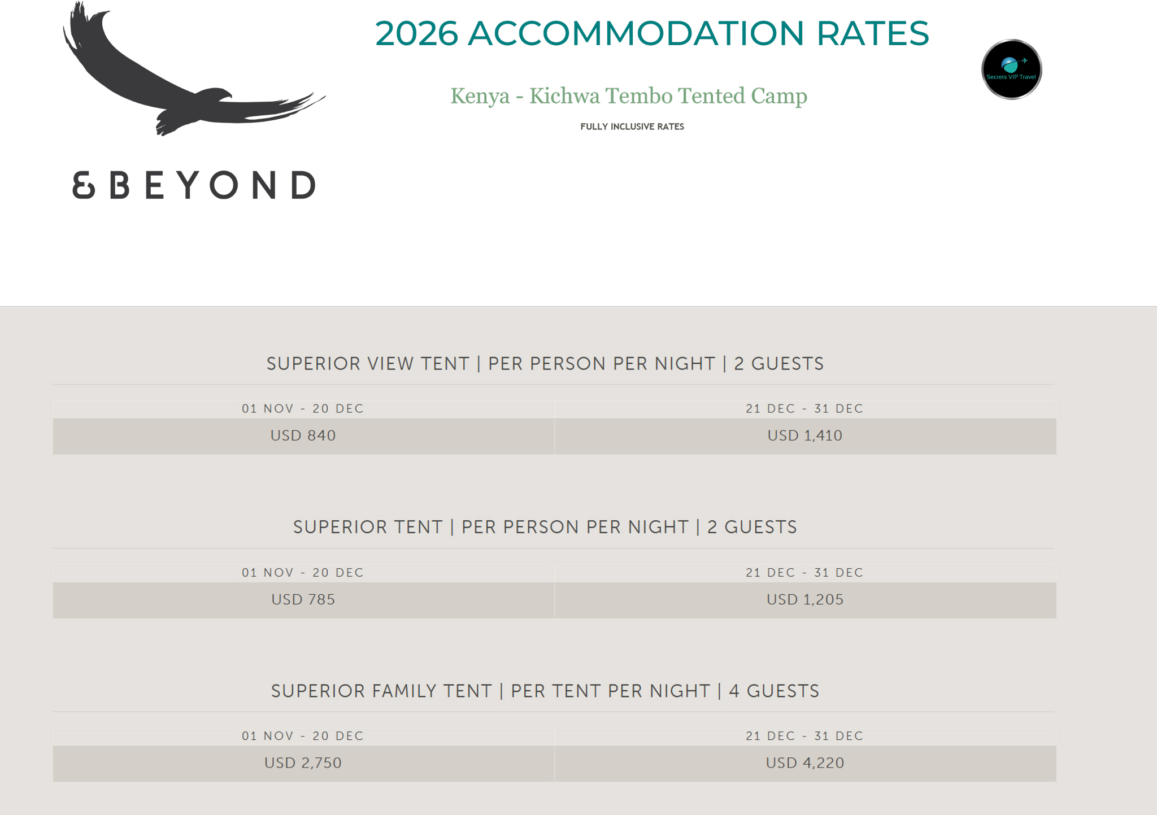The width and height of the screenshot is (1157, 815).
Task: Select the USD 4,220 rate cell
Action: (804, 763)
